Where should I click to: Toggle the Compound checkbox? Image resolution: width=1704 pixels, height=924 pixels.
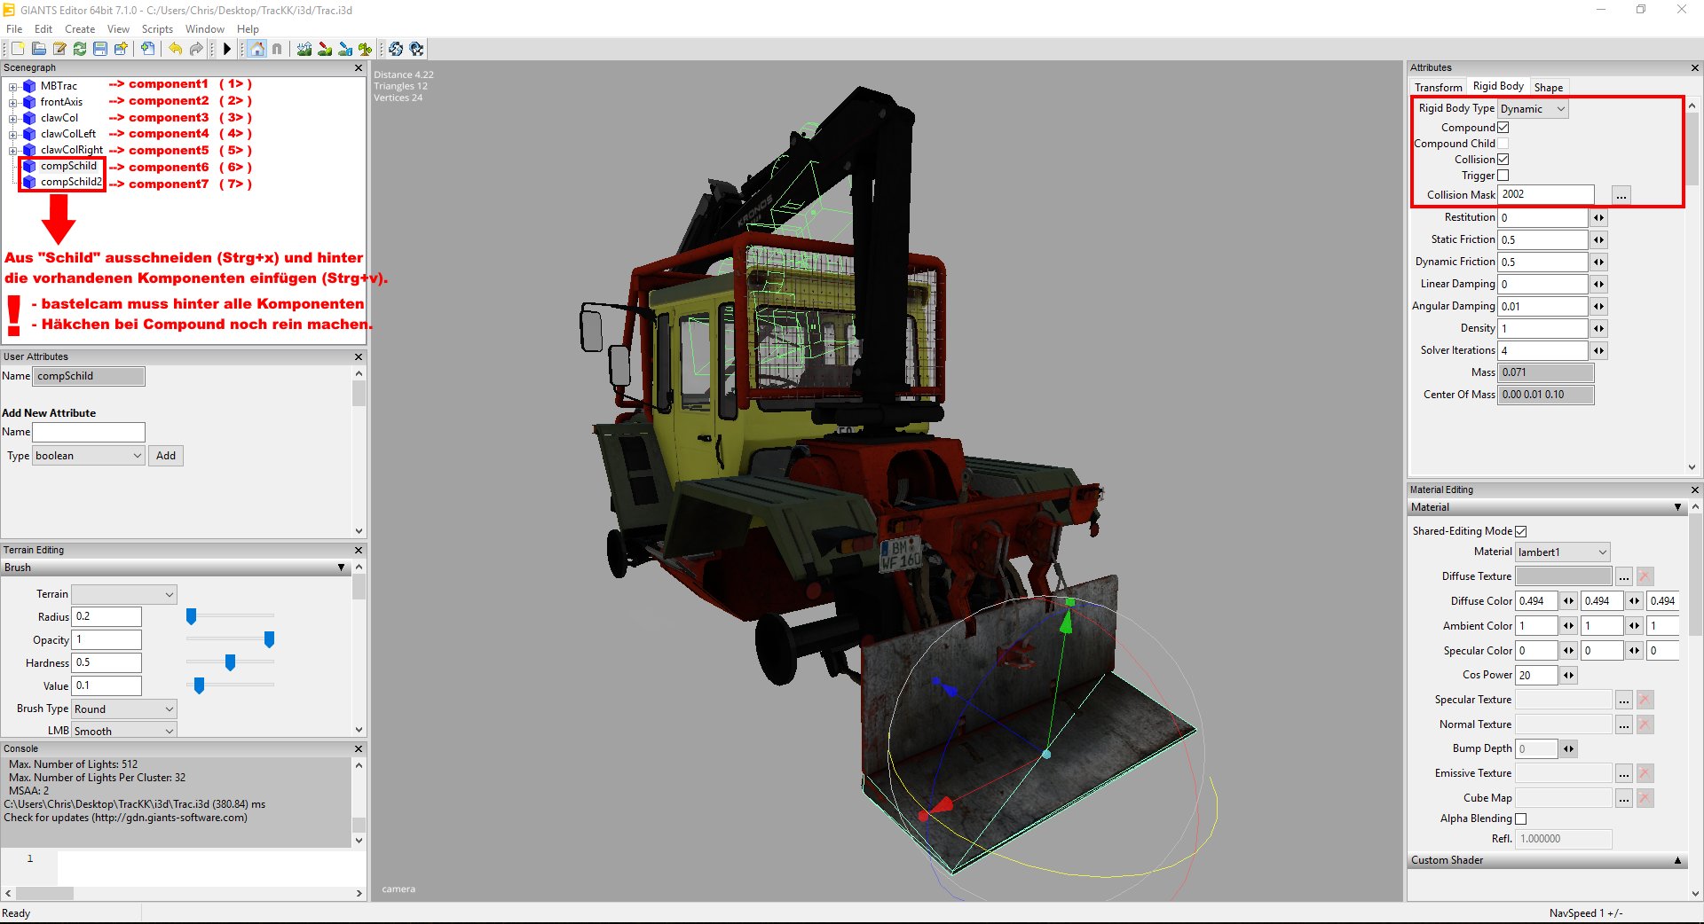click(x=1503, y=128)
